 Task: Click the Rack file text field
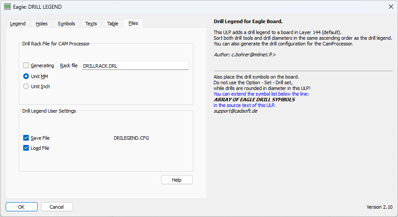coord(135,65)
